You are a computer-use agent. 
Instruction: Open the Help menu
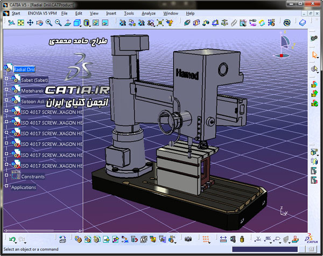coord(190,13)
